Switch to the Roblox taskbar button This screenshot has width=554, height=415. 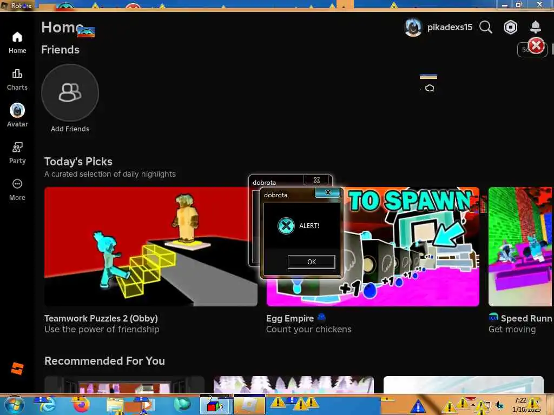pos(249,405)
